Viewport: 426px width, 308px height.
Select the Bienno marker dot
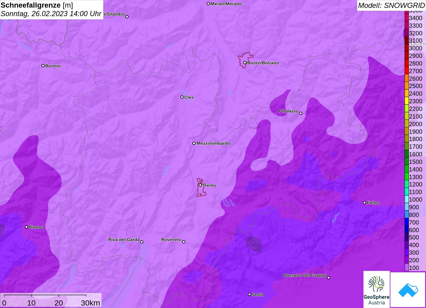pos(26,227)
